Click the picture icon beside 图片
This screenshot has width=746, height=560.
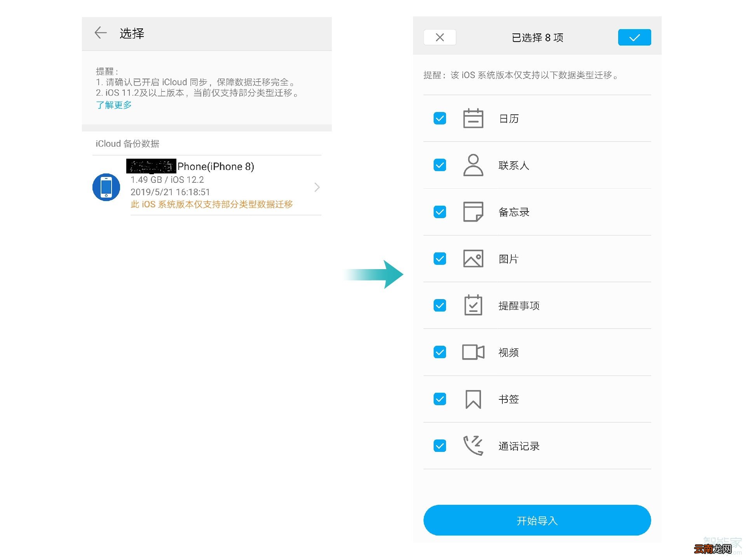coord(473,259)
